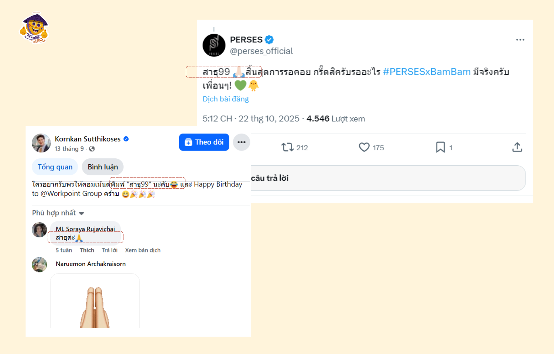This screenshot has width=554, height=354.
Task: Click the mascot logo in the top-left corner
Action: (x=34, y=28)
